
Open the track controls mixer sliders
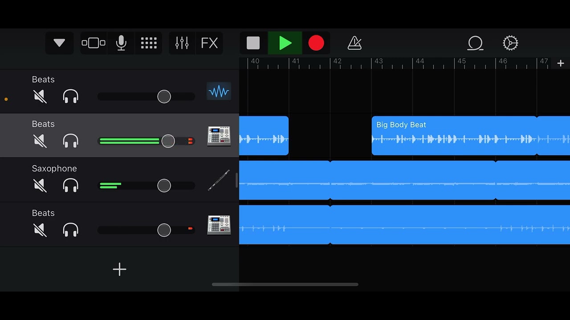[182, 43]
